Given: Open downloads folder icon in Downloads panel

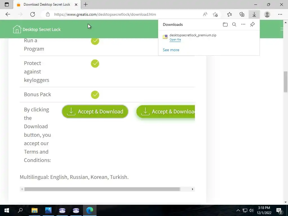Looking at the screenshot, I should coord(225,24).
